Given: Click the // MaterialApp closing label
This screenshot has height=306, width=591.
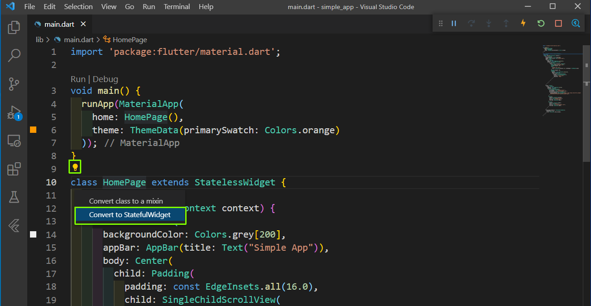Looking at the screenshot, I should point(142,143).
